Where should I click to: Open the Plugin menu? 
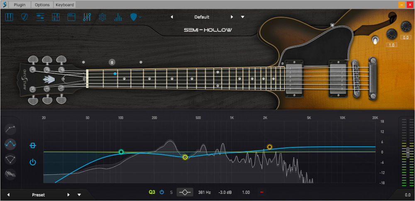[x=20, y=5]
